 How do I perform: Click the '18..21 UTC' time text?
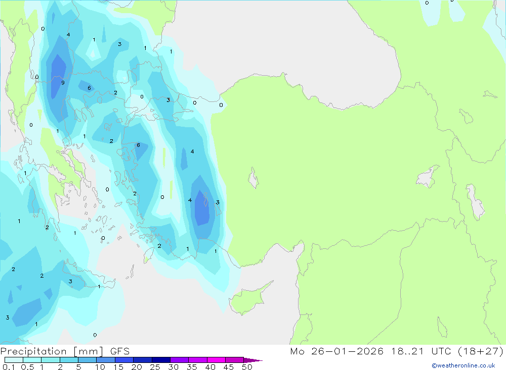[x=421, y=351]
